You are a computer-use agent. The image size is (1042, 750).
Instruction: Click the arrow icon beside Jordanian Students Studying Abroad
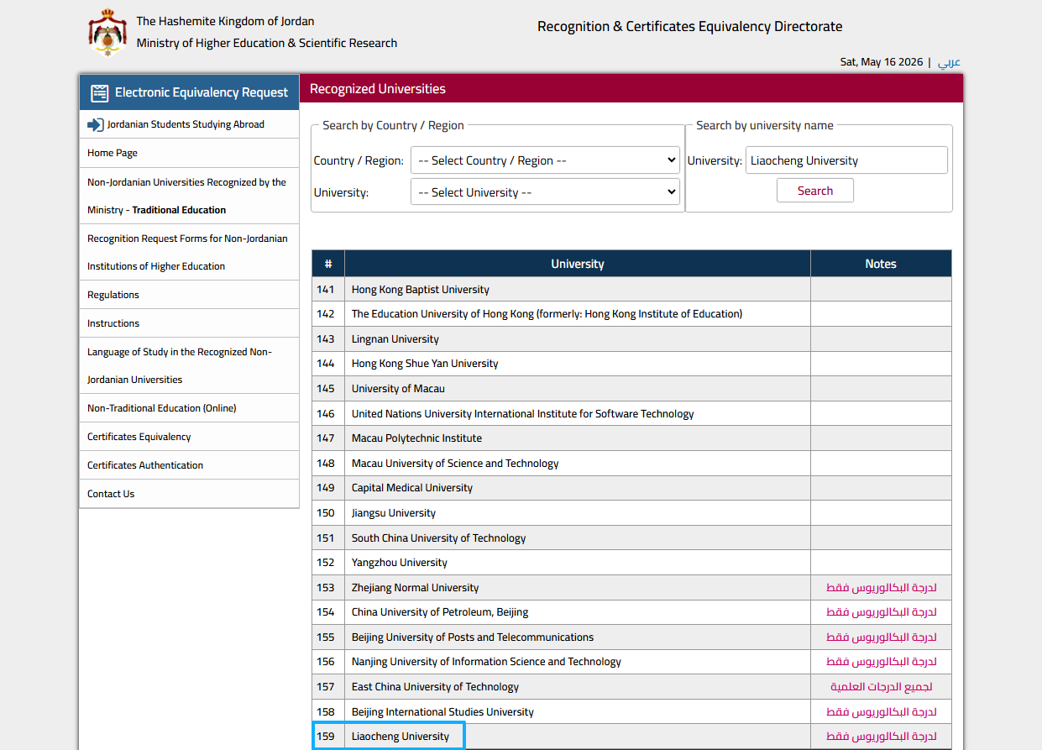pyautogui.click(x=95, y=124)
